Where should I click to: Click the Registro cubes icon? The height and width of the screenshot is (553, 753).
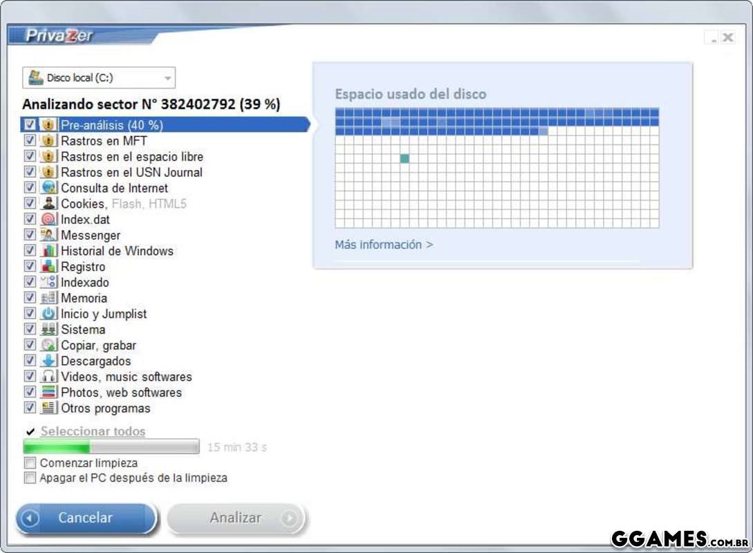pos(48,267)
